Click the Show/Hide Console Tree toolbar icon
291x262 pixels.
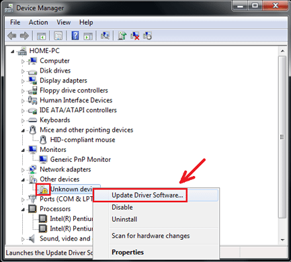[41, 36]
